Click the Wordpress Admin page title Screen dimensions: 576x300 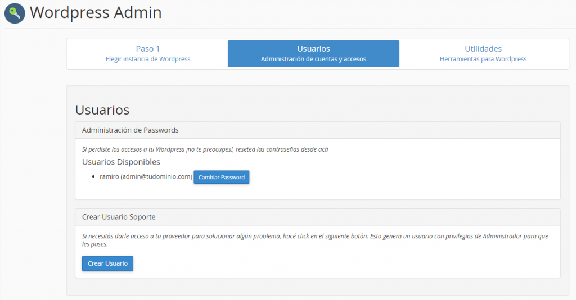pyautogui.click(x=96, y=12)
